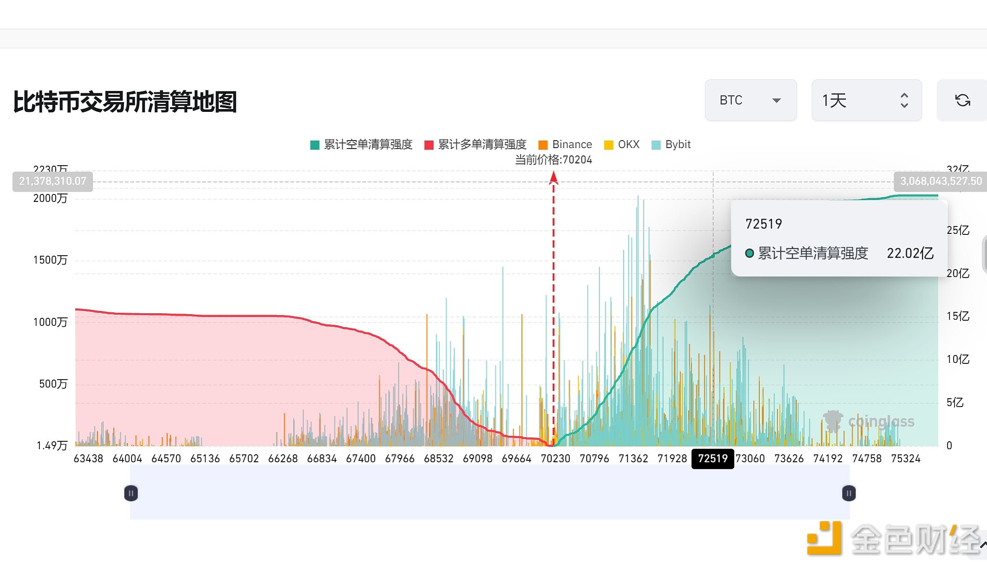987x562 pixels.
Task: Click the 72519 tooltip heading
Action: point(764,224)
